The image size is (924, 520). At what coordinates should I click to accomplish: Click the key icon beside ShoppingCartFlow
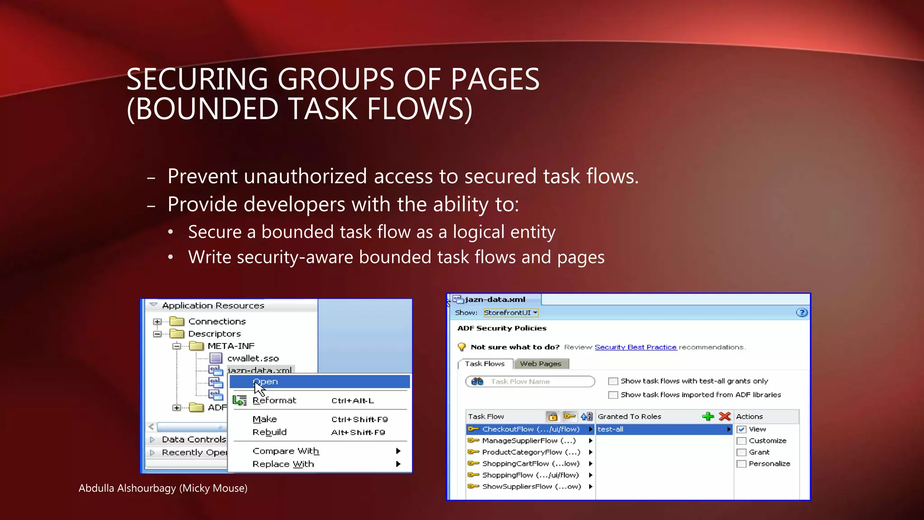pyautogui.click(x=473, y=464)
